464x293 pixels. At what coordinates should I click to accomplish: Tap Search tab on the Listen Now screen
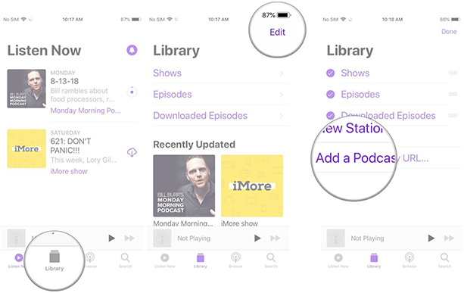tap(125, 260)
